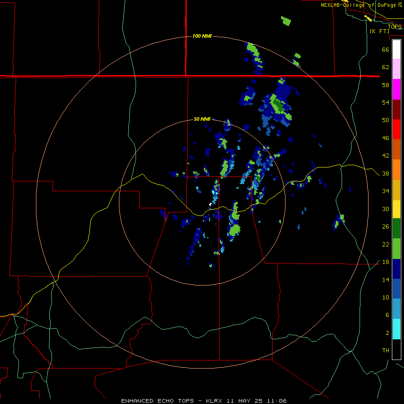This screenshot has width=404, height=404.
Task: Click the 2 legend value
Action: pyautogui.click(x=387, y=333)
